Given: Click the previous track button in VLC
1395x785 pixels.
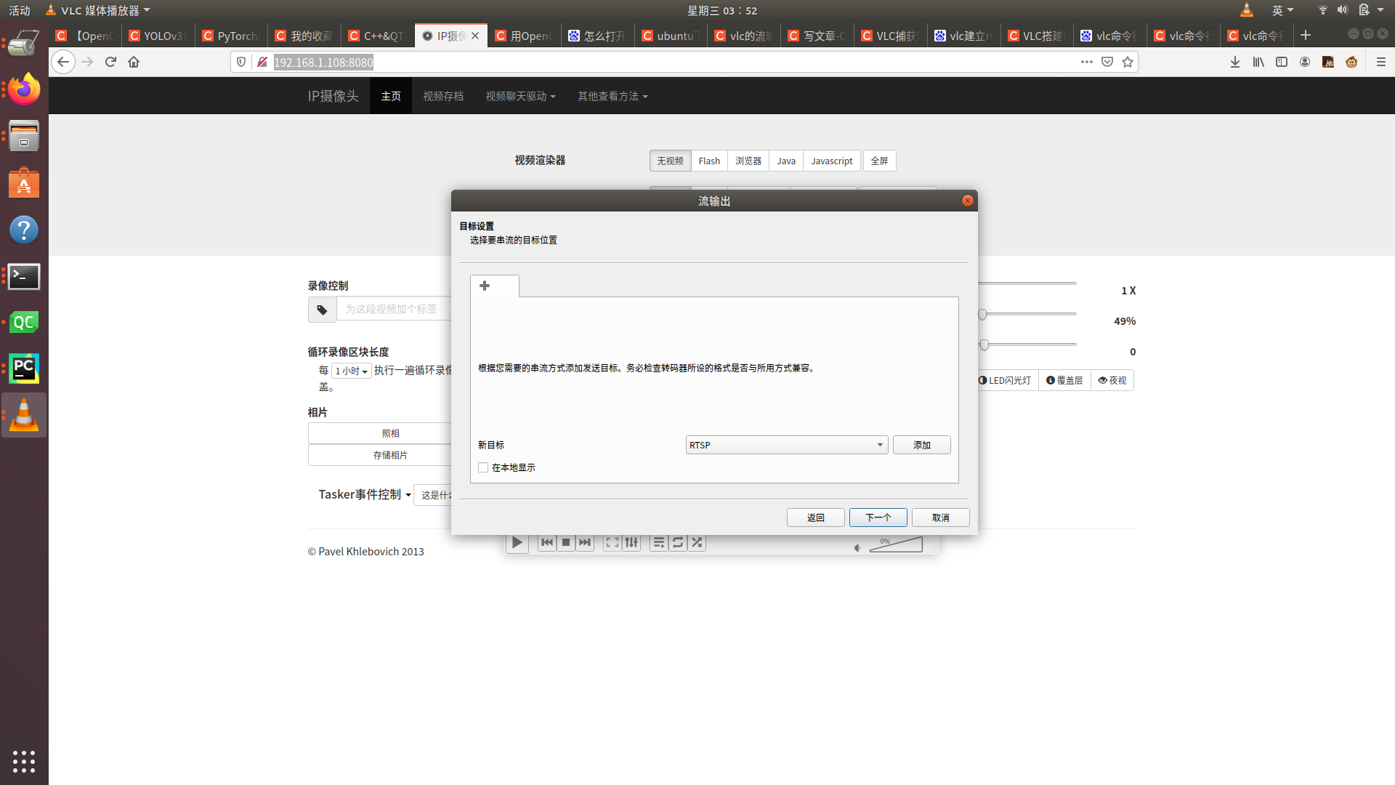Looking at the screenshot, I should 547,542.
